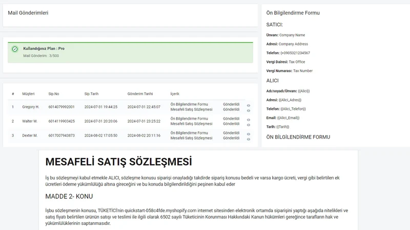Click send date '2024-08-02 20:11:16'
Screen dimensions: 410x230
(144, 135)
